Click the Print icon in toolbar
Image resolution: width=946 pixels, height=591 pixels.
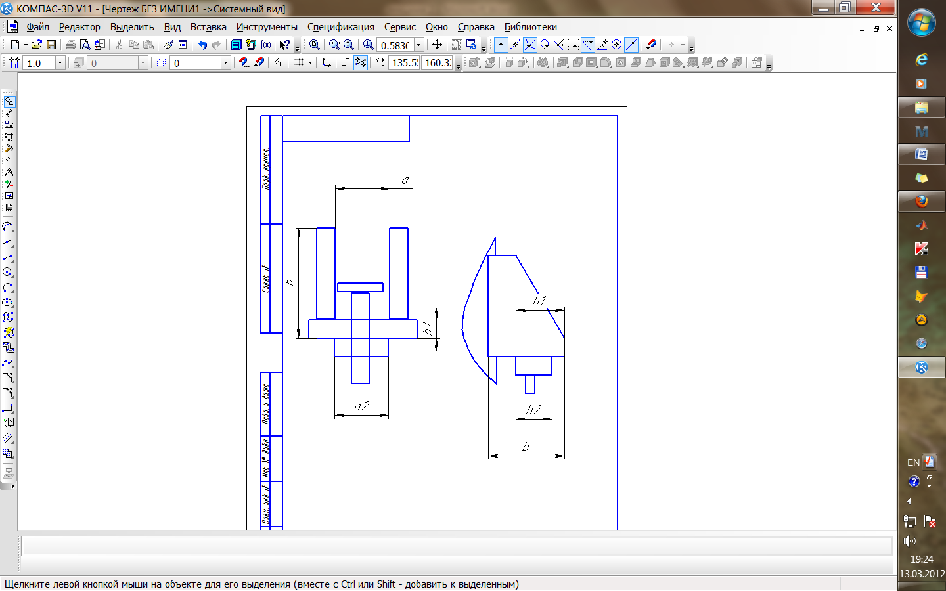point(70,45)
